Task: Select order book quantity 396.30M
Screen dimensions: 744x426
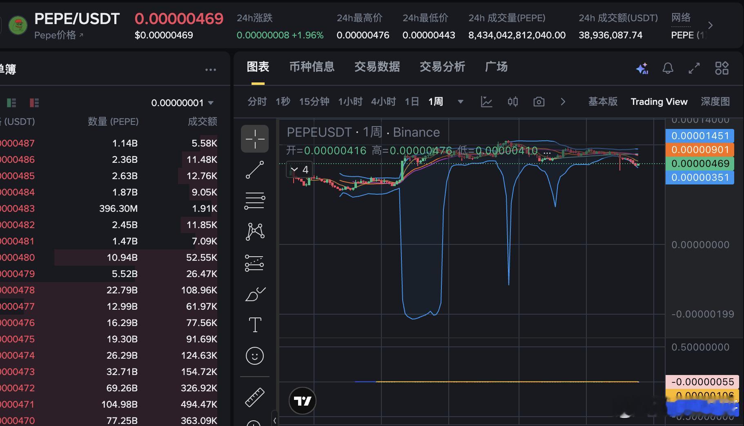Action: (118, 209)
